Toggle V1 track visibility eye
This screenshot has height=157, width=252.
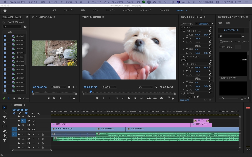[x=34, y=129]
